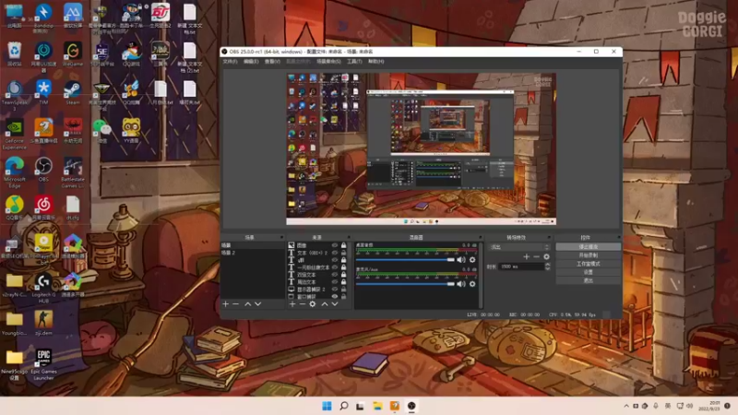738x415 pixels.
Task: Open Windows Start menu on taskbar
Action: tap(327, 406)
